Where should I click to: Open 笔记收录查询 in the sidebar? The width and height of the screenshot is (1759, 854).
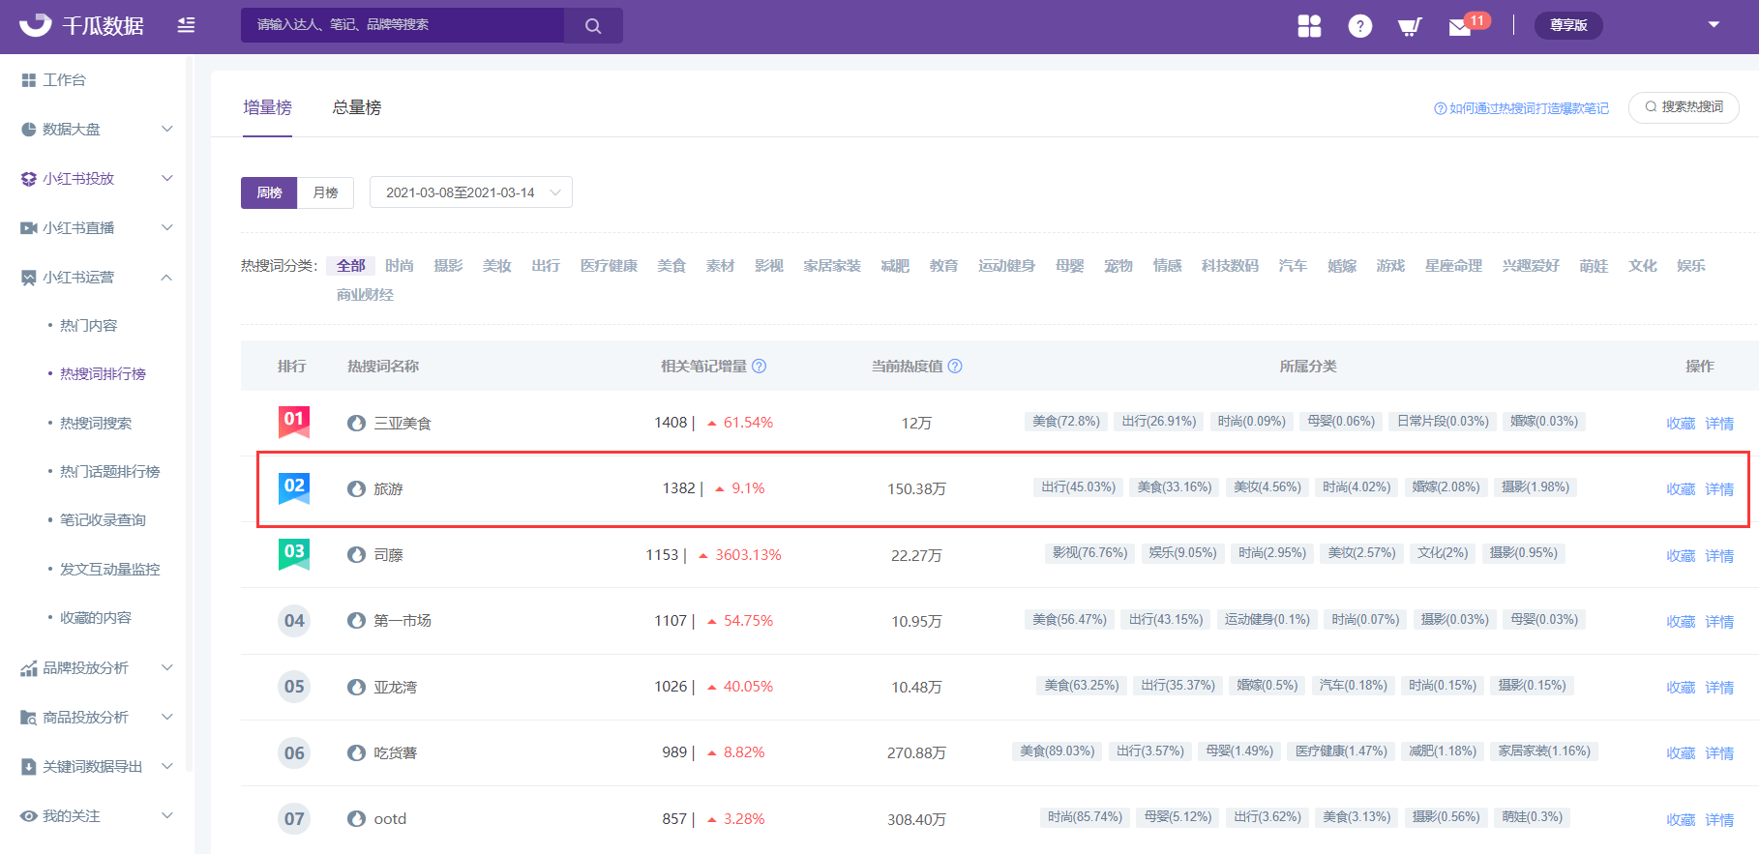[x=103, y=520]
